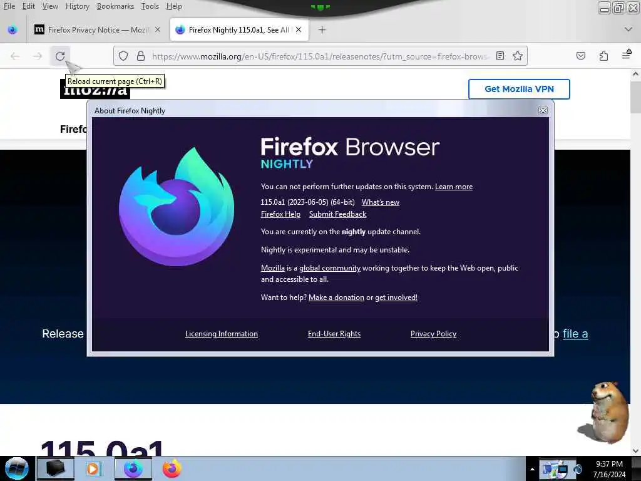Click the page vertical scrollbar thumb
Image resolution: width=641 pixels, height=481 pixels.
pyautogui.click(x=635, y=97)
